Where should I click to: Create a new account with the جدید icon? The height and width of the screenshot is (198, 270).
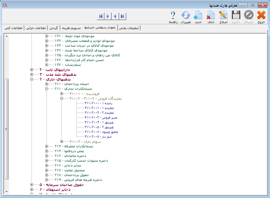click(198, 15)
